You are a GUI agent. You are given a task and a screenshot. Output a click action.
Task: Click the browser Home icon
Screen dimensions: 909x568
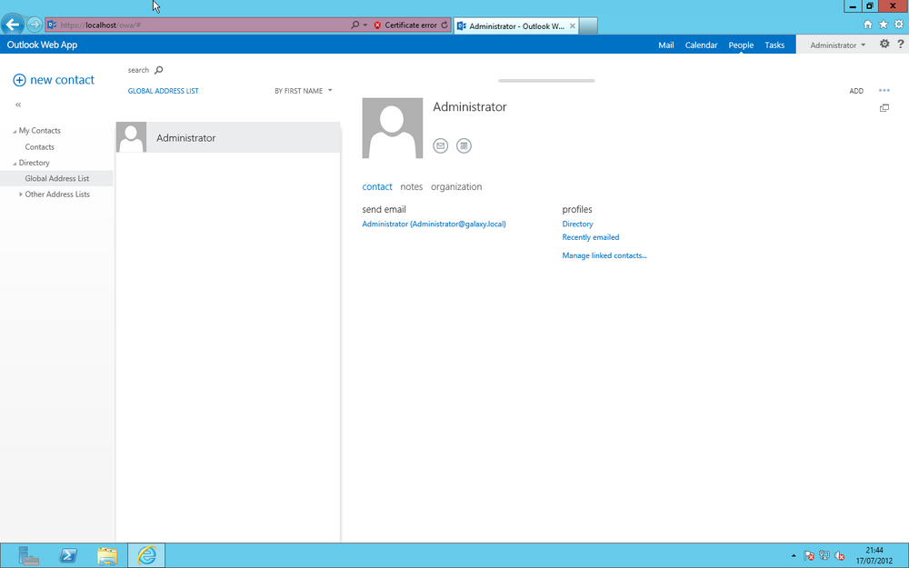(x=868, y=25)
